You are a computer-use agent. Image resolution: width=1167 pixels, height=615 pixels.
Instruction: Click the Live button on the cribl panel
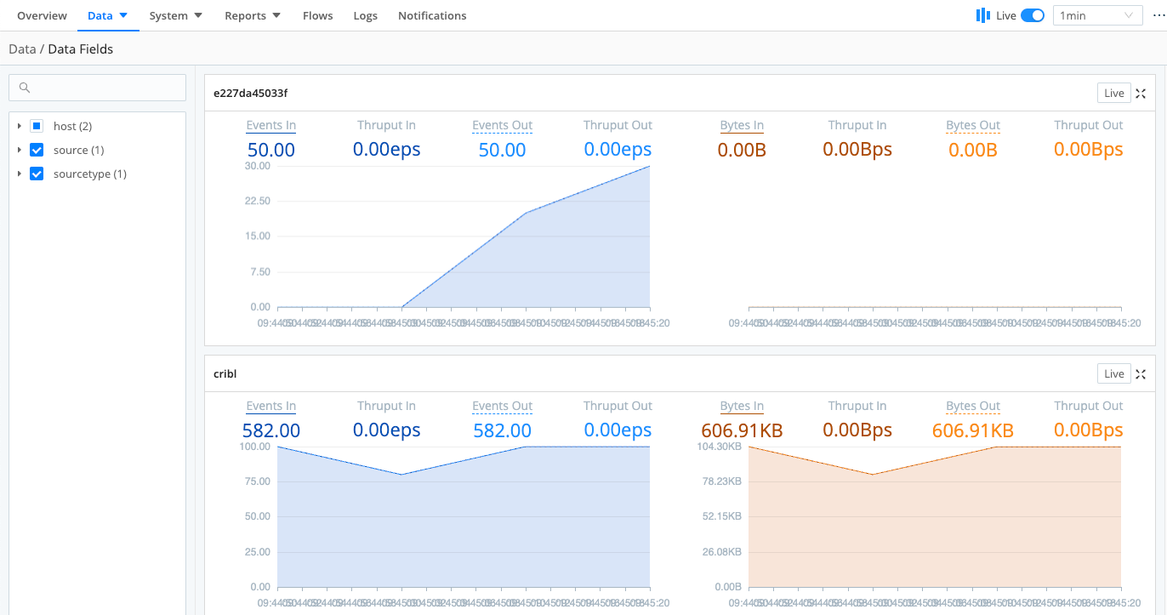(1114, 373)
